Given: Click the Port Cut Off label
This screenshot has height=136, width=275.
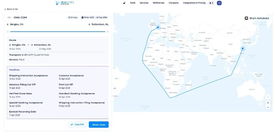Looking at the screenshot, I should (x=66, y=85).
